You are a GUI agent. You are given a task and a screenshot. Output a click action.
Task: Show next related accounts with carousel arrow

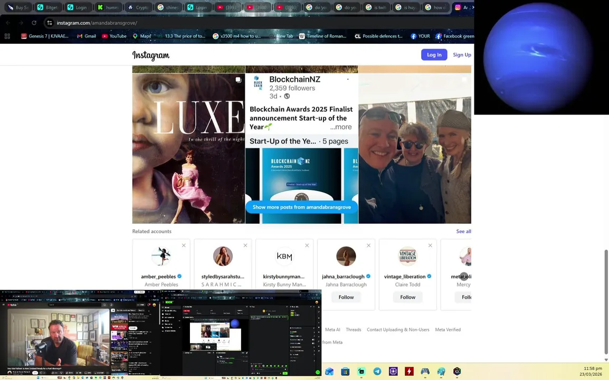(464, 276)
